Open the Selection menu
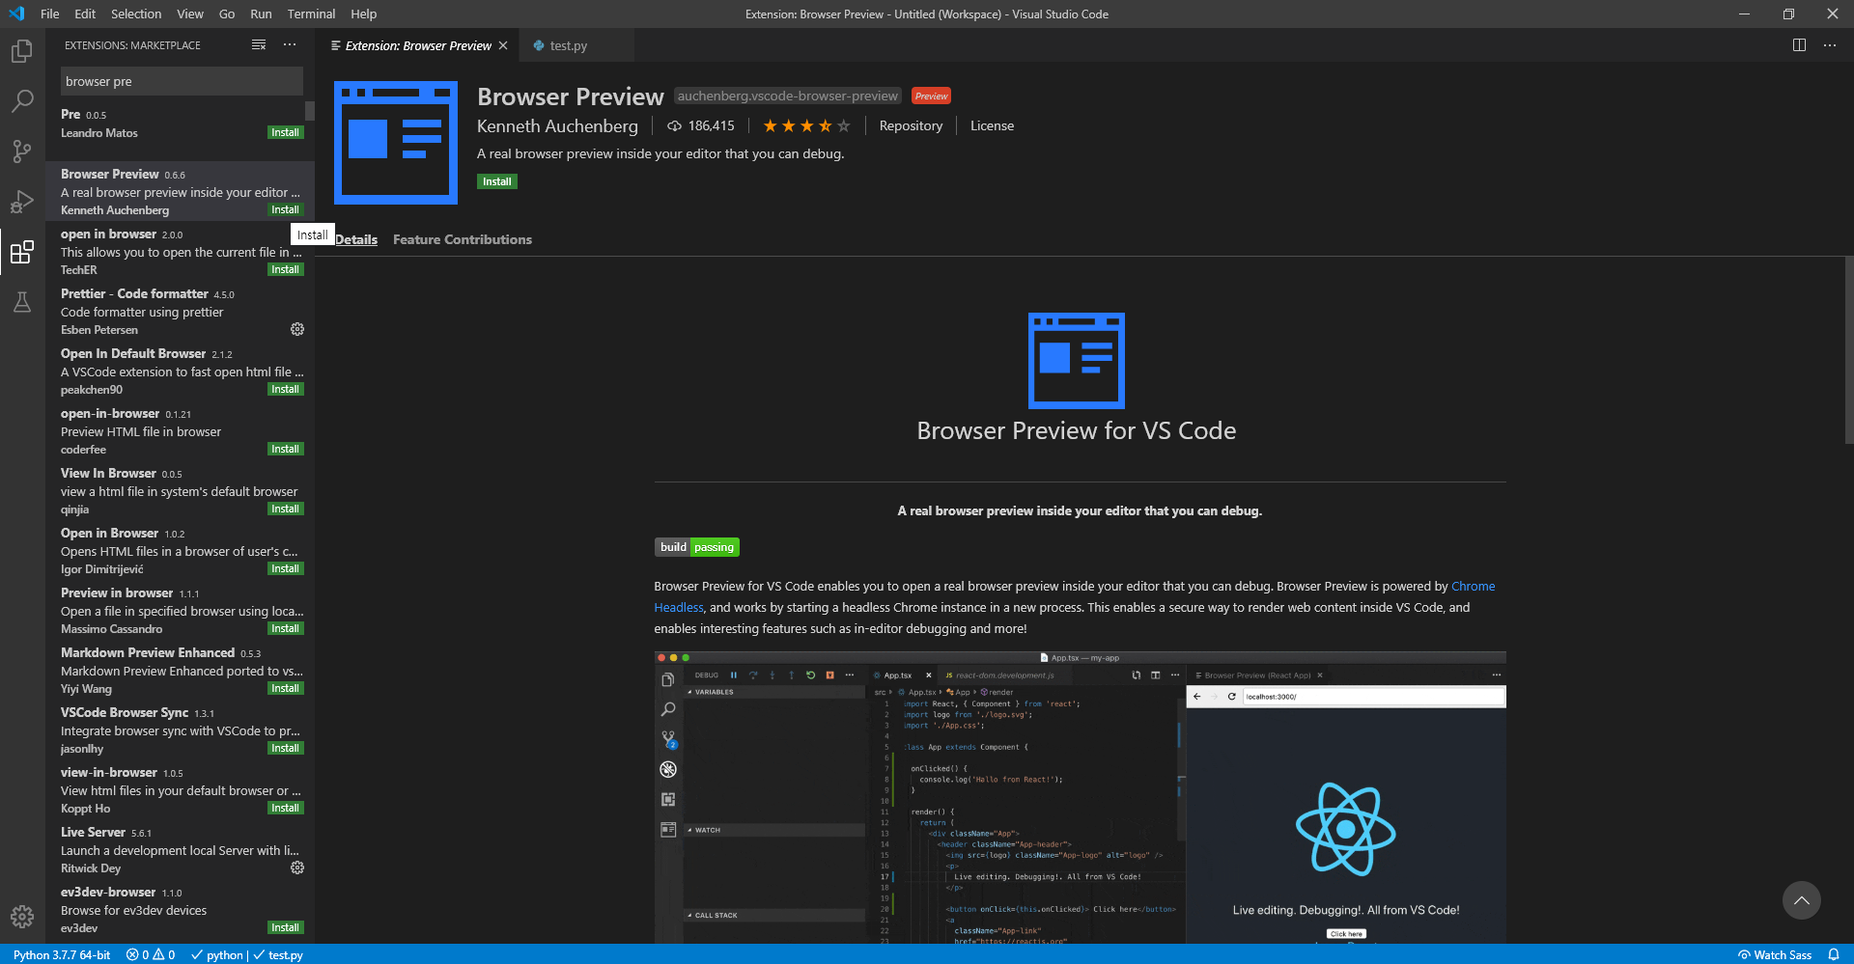This screenshot has width=1854, height=964. pos(136,14)
